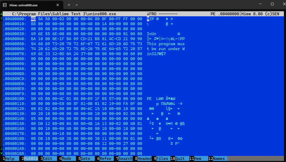286x162 pixels.
Task: Click 12 Names function key
Action: pyautogui.click(x=218, y=159)
